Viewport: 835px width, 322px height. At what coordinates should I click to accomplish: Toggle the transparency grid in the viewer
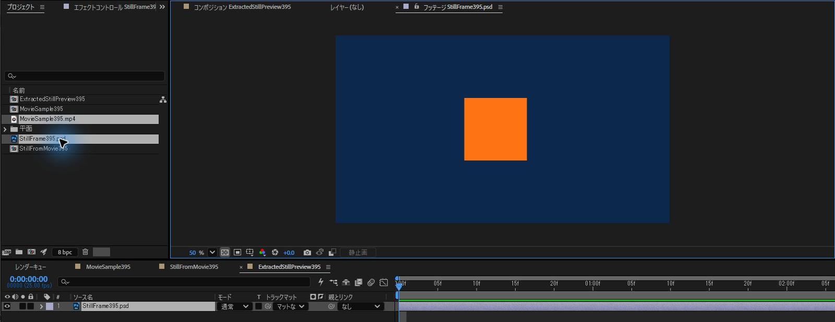click(x=225, y=253)
